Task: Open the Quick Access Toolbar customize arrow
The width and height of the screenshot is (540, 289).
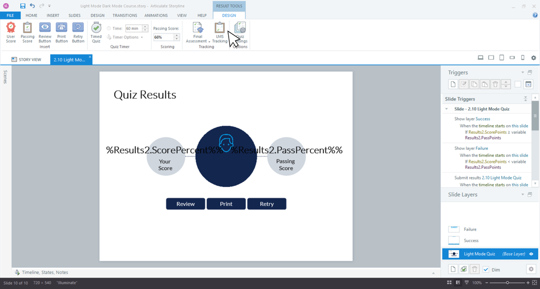Action: click(x=50, y=6)
